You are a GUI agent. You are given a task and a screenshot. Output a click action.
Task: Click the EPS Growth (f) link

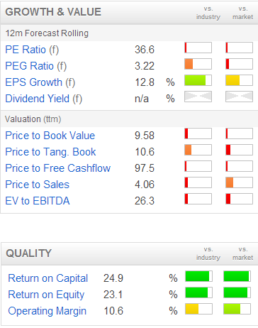[40, 82]
